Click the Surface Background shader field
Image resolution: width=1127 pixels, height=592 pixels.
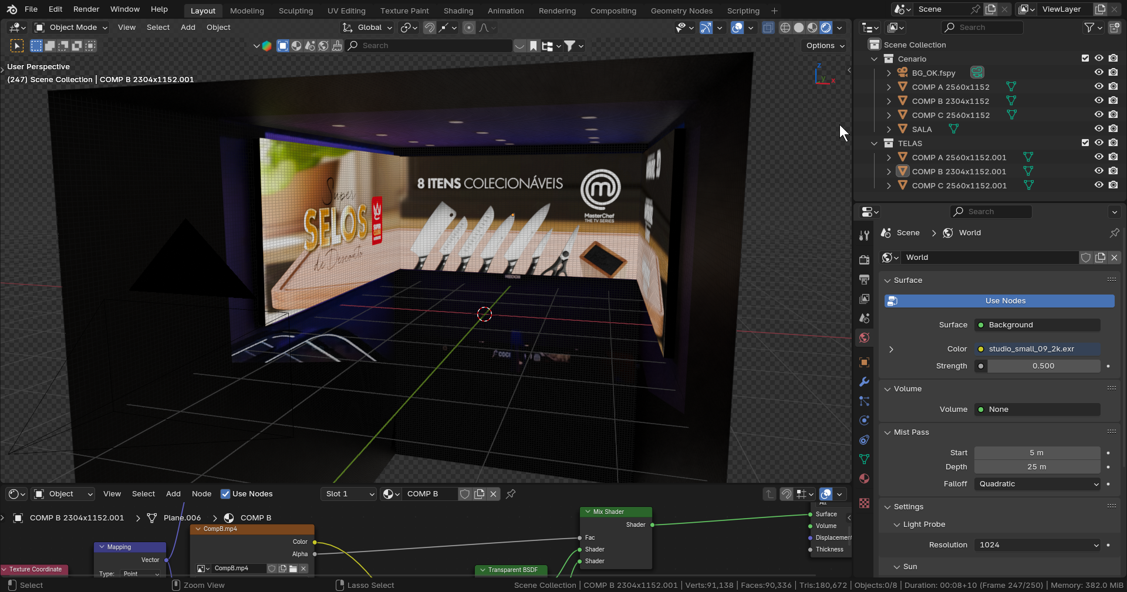pyautogui.click(x=1037, y=325)
